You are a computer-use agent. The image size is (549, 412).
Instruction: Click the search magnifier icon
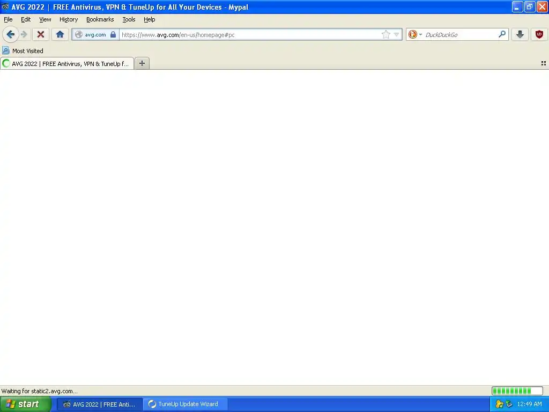coord(502,34)
